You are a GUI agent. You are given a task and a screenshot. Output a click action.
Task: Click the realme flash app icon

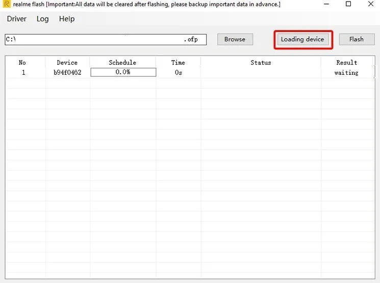click(x=7, y=4)
